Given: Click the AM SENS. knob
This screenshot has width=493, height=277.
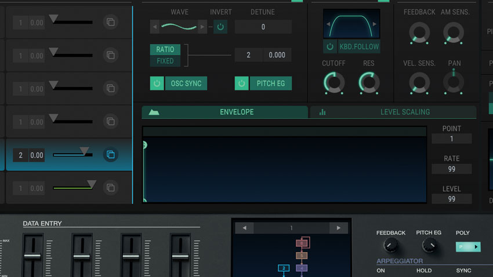Looking at the screenshot, I should [454, 32].
